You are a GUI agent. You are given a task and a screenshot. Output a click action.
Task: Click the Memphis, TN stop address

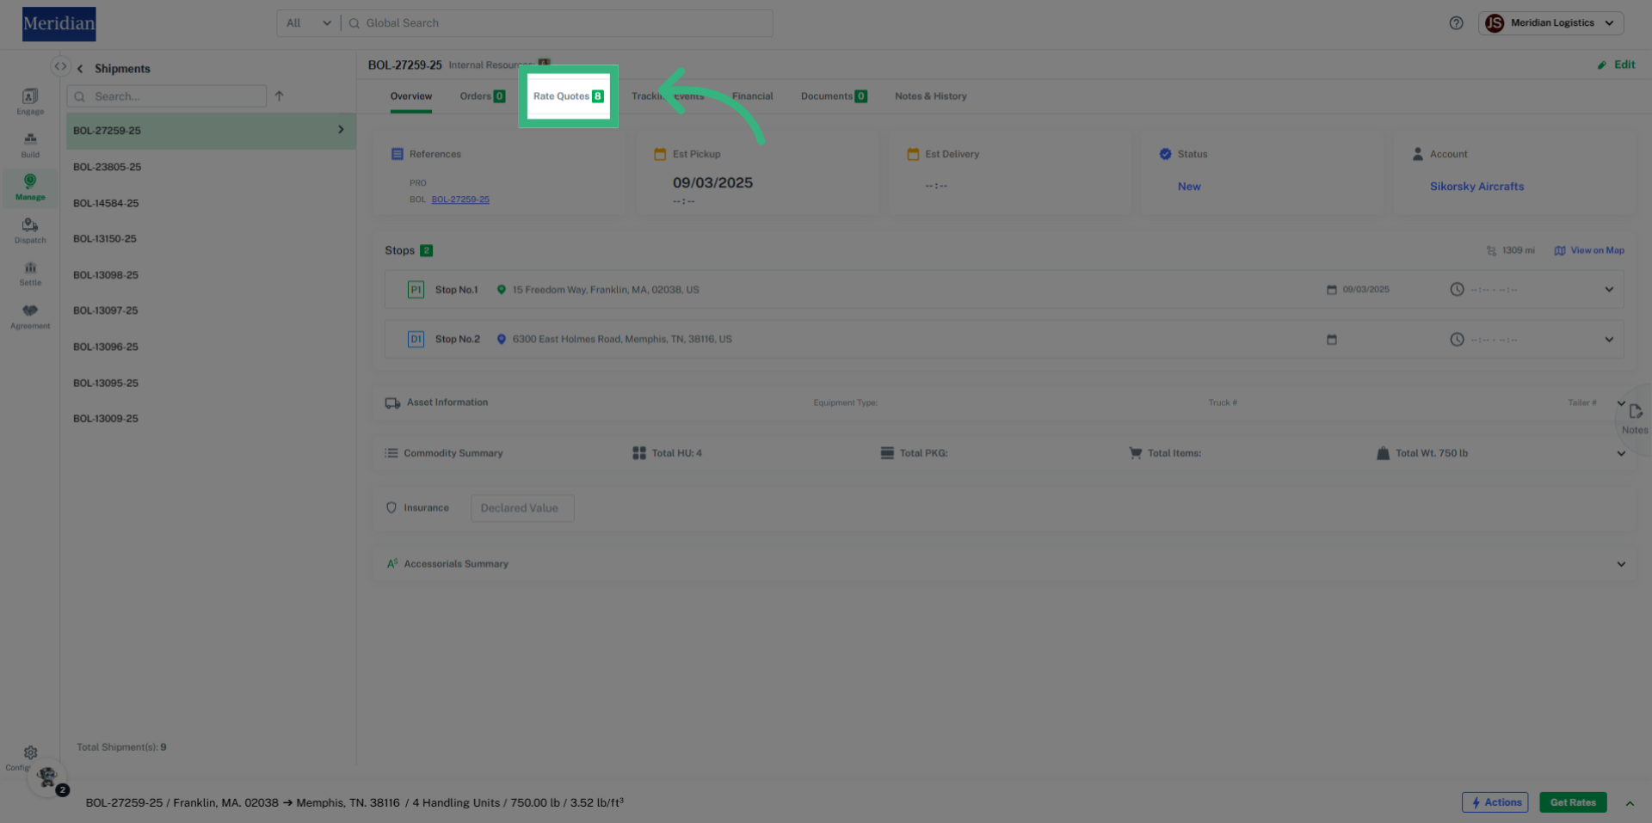pos(622,340)
